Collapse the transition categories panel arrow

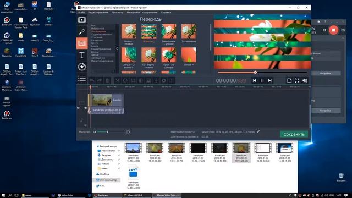point(117,48)
